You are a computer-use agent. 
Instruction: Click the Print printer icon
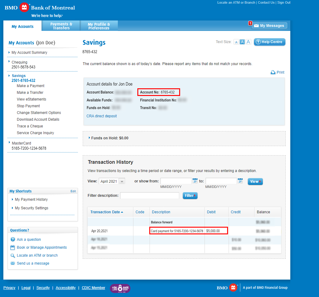(273, 72)
